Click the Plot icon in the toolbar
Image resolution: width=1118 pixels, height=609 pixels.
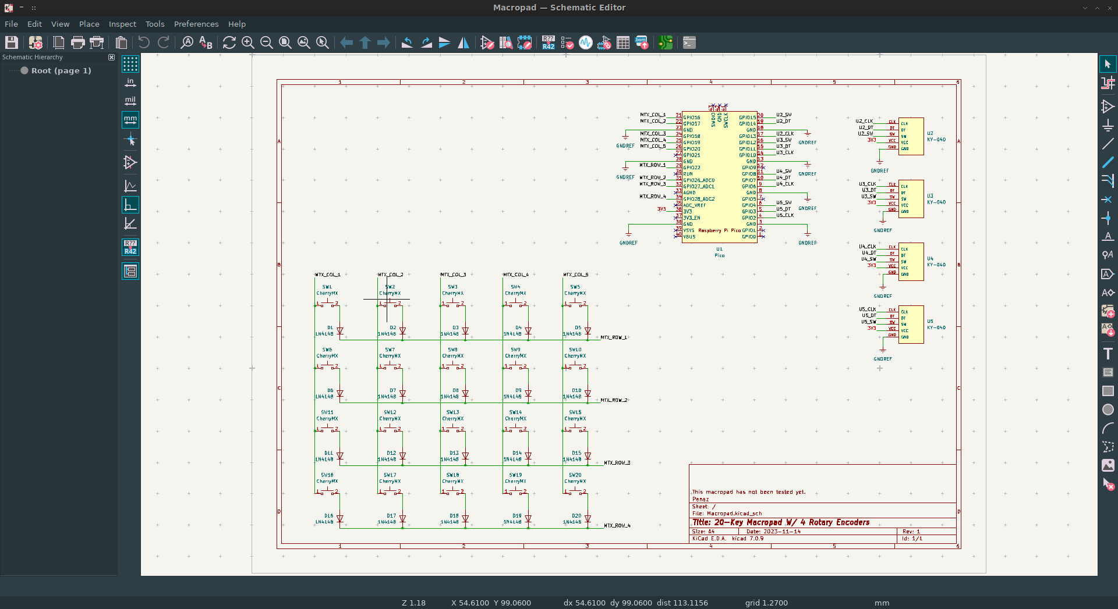point(97,42)
